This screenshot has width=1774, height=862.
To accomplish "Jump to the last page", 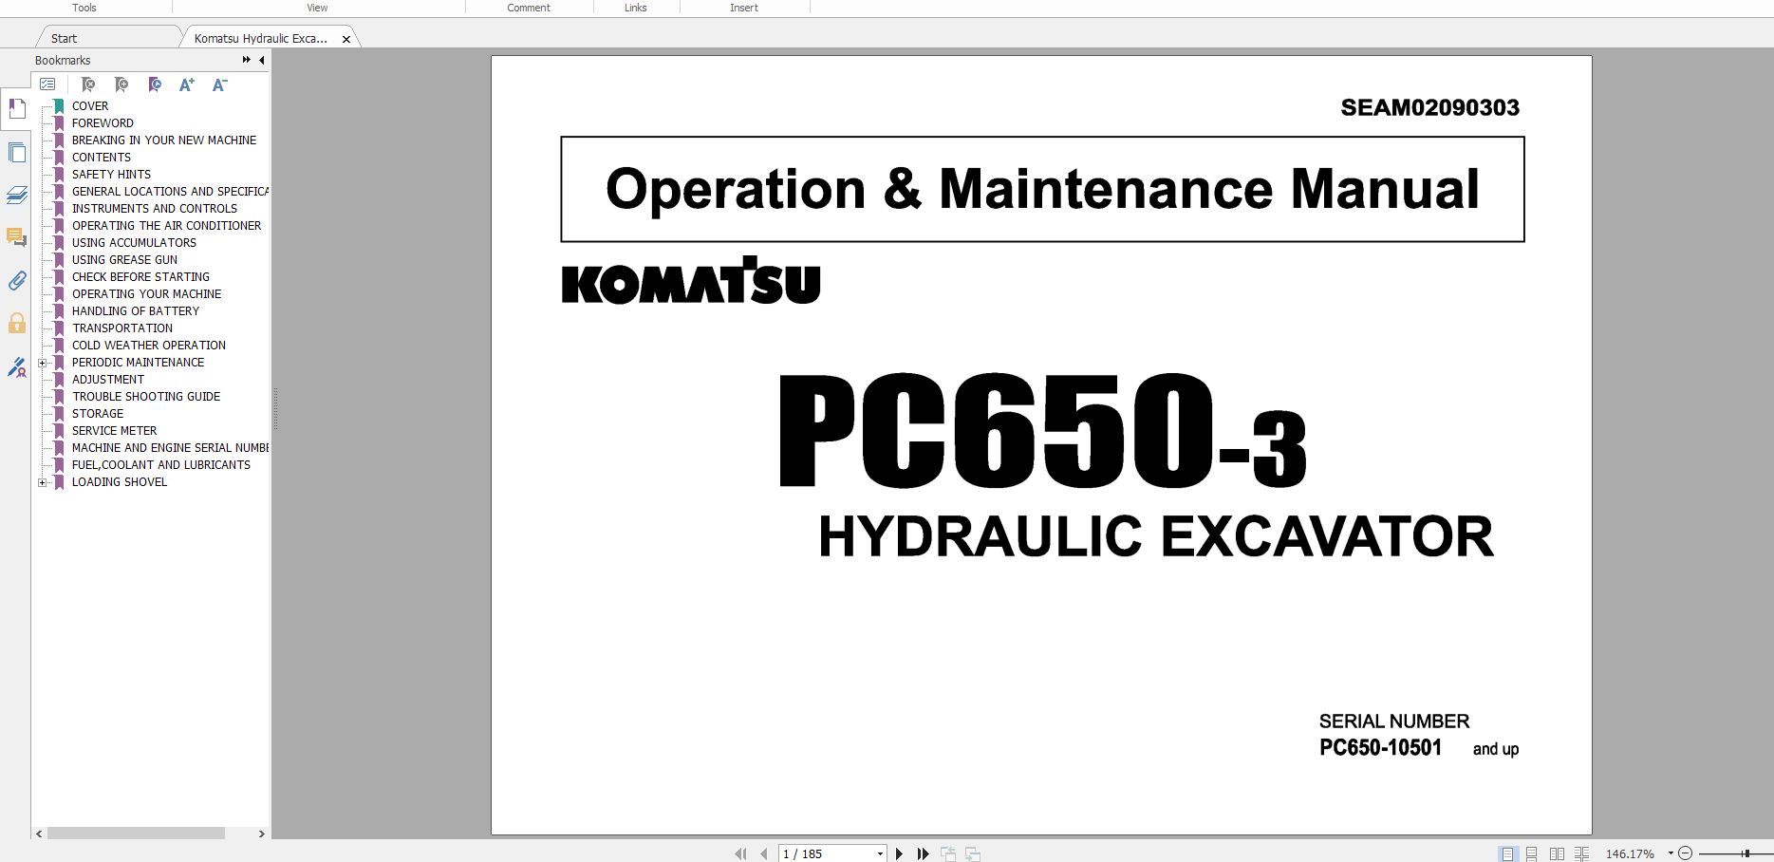I will coord(923,854).
